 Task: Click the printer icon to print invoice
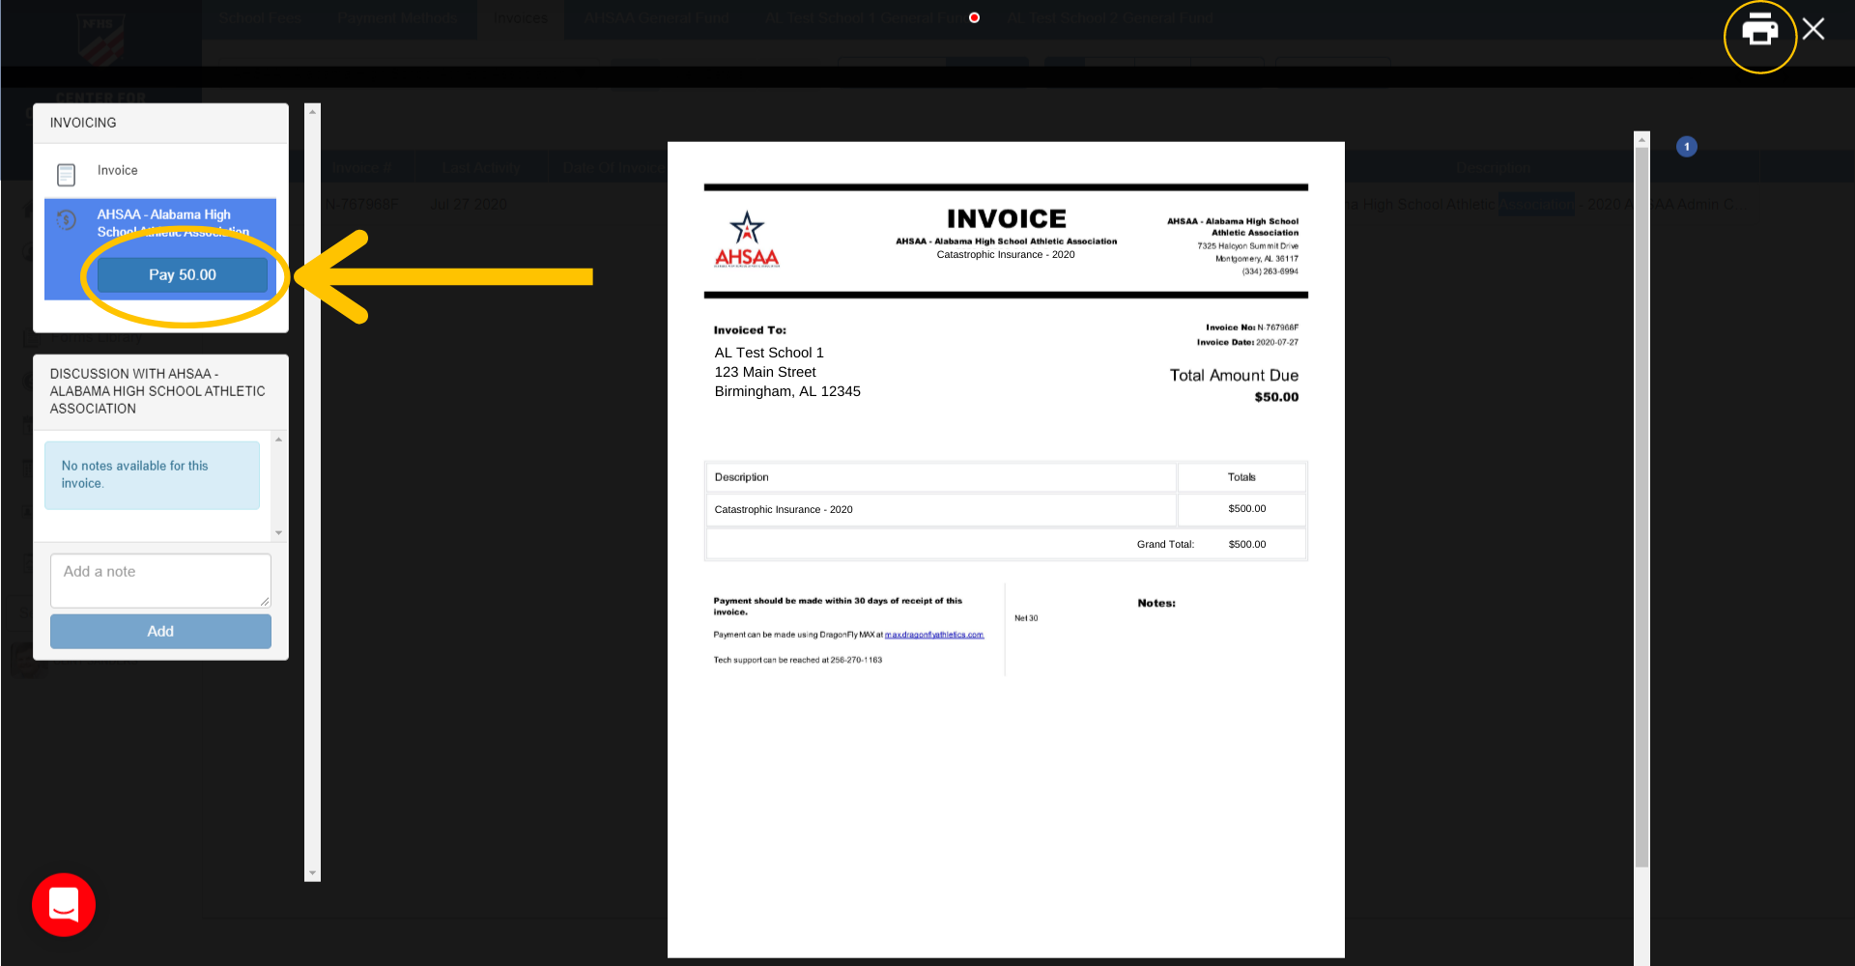[1759, 32]
